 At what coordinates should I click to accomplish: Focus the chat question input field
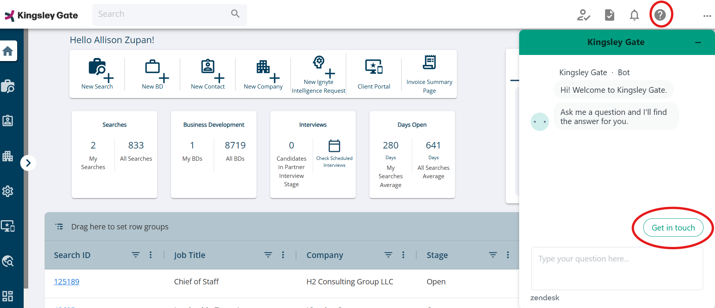pyautogui.click(x=617, y=268)
